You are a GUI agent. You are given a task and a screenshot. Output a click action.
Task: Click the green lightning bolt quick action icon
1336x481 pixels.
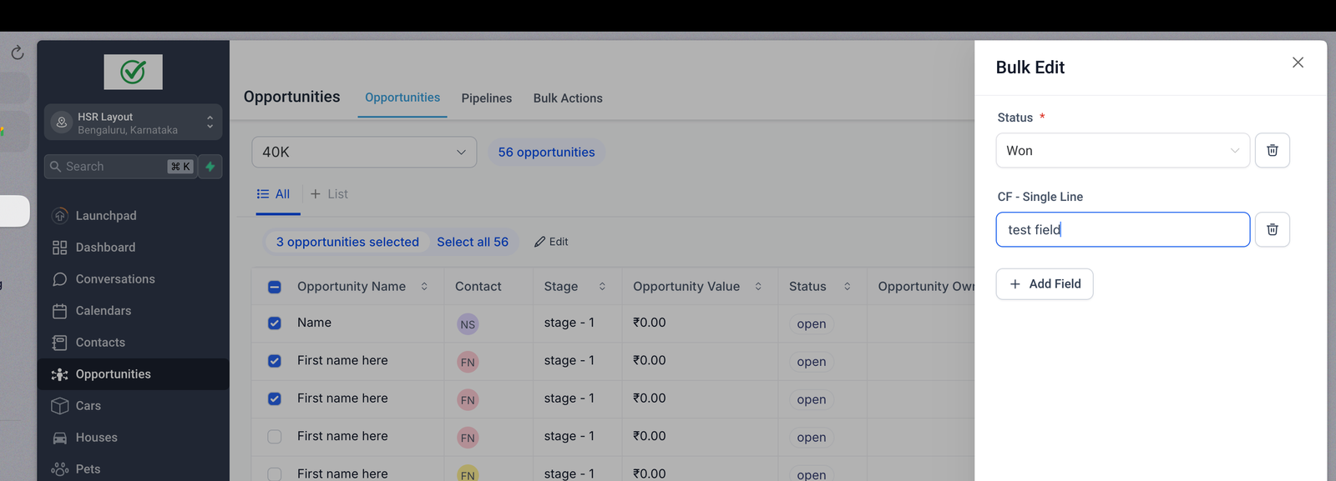(x=210, y=167)
